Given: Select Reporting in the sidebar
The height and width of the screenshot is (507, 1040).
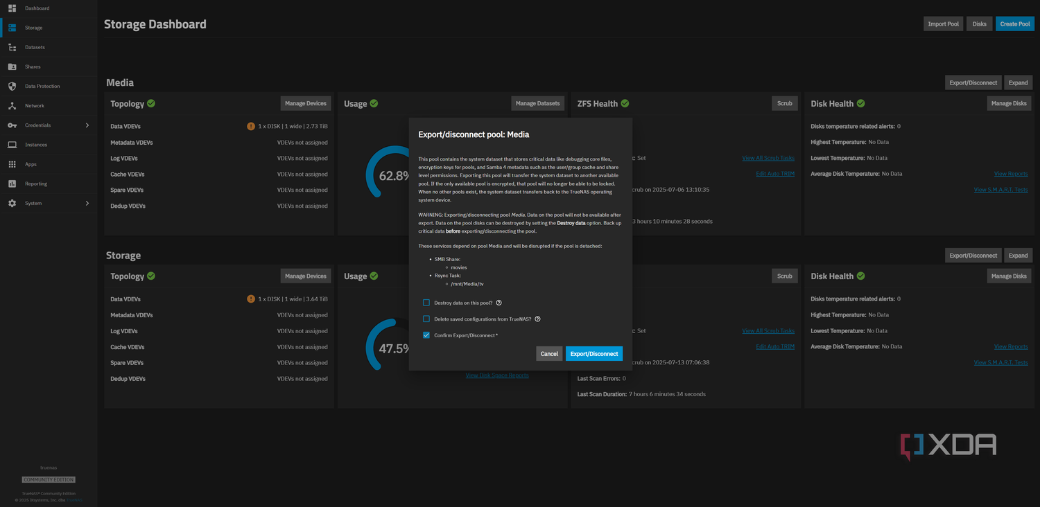Looking at the screenshot, I should (49, 184).
